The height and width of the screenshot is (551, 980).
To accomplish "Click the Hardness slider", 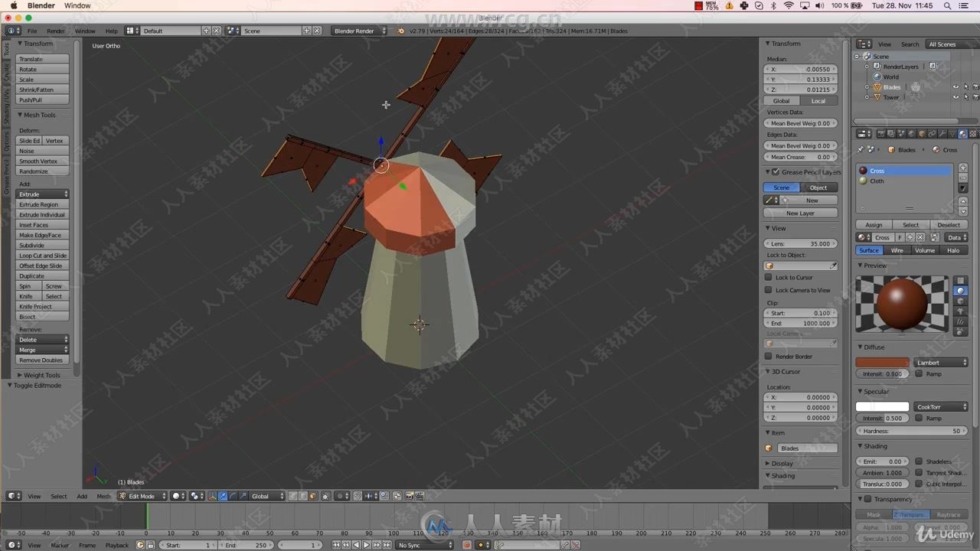I will pos(912,431).
